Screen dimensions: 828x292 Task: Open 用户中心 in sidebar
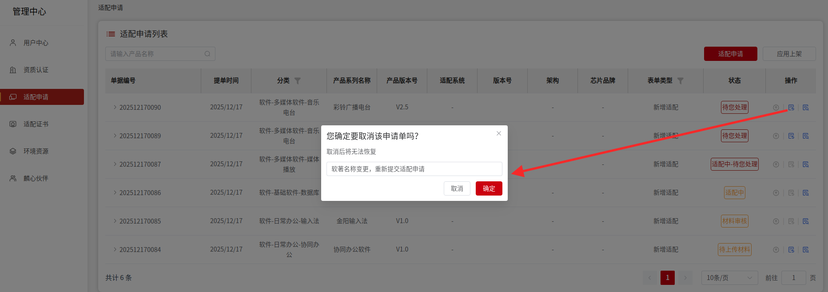point(36,43)
